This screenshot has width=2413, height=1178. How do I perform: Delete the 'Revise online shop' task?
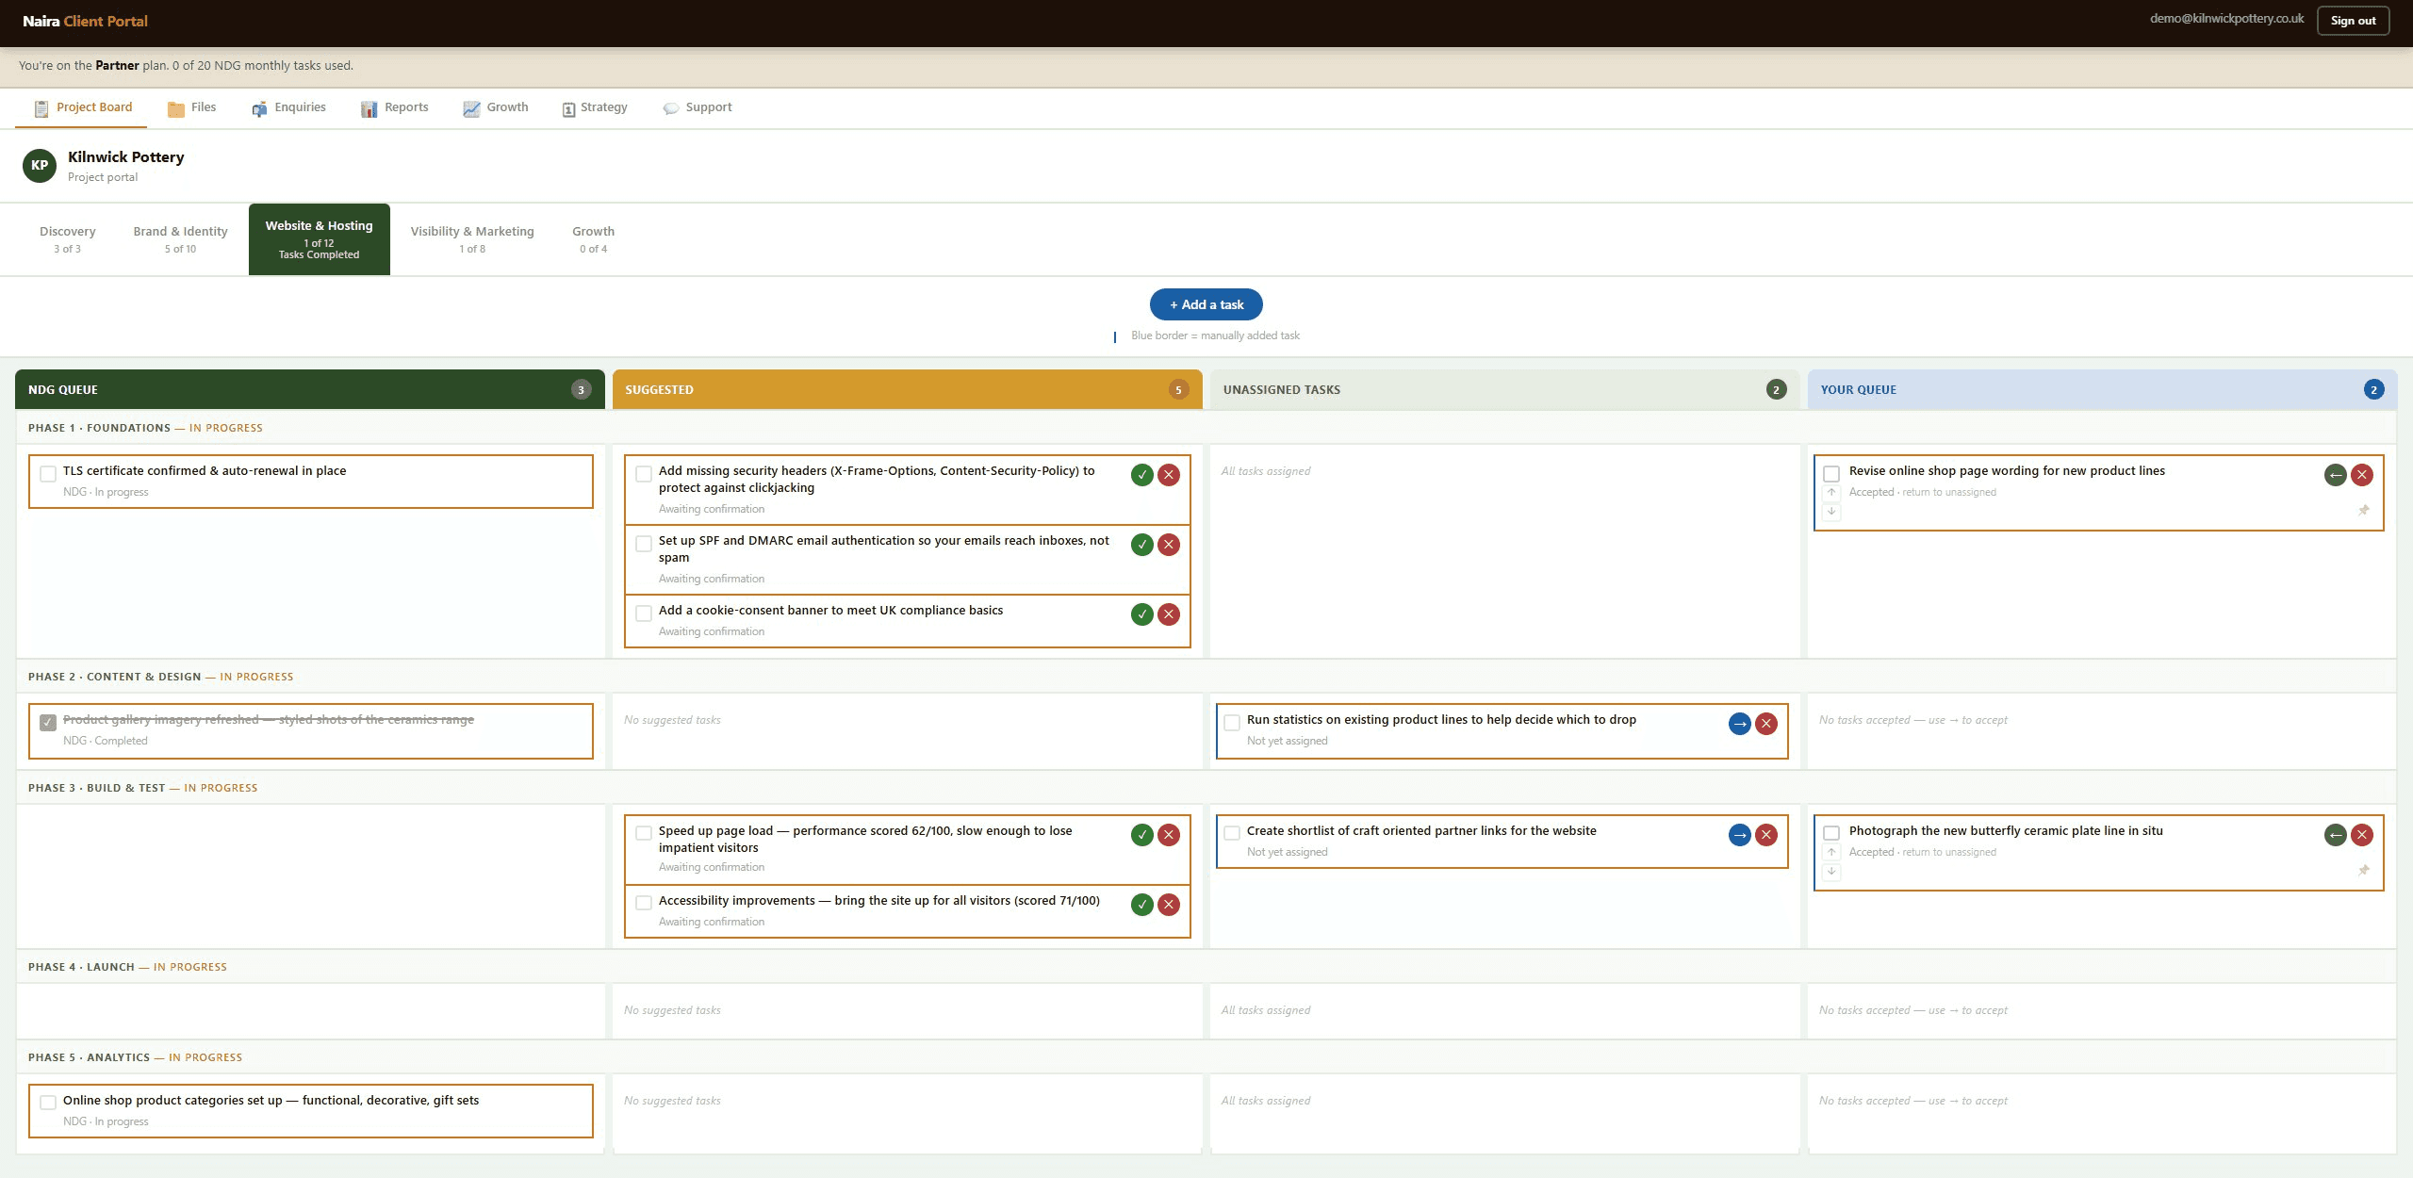point(2362,475)
